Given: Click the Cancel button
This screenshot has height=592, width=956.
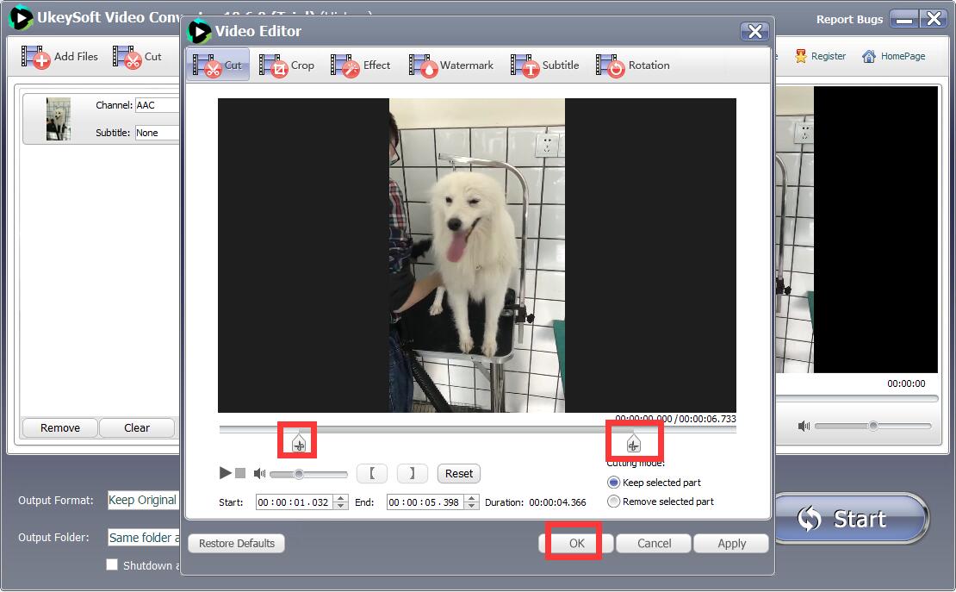Looking at the screenshot, I should tap(654, 543).
